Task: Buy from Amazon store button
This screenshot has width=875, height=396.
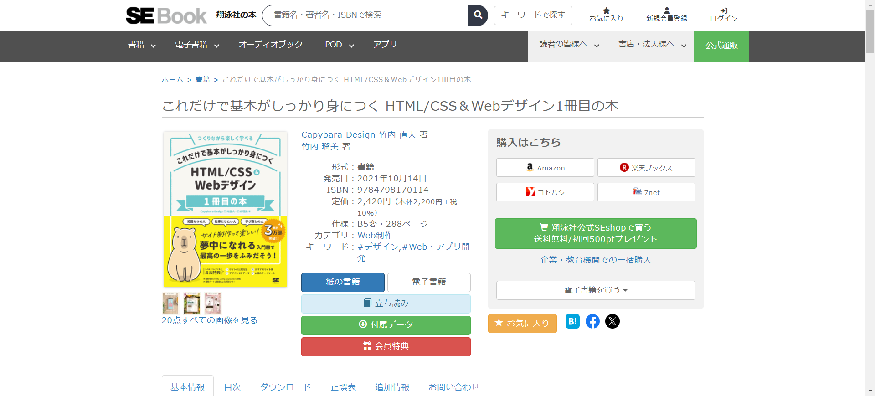Action: tap(545, 168)
